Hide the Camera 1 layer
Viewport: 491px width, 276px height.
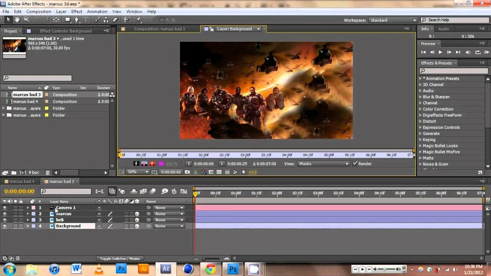[x=5, y=208]
